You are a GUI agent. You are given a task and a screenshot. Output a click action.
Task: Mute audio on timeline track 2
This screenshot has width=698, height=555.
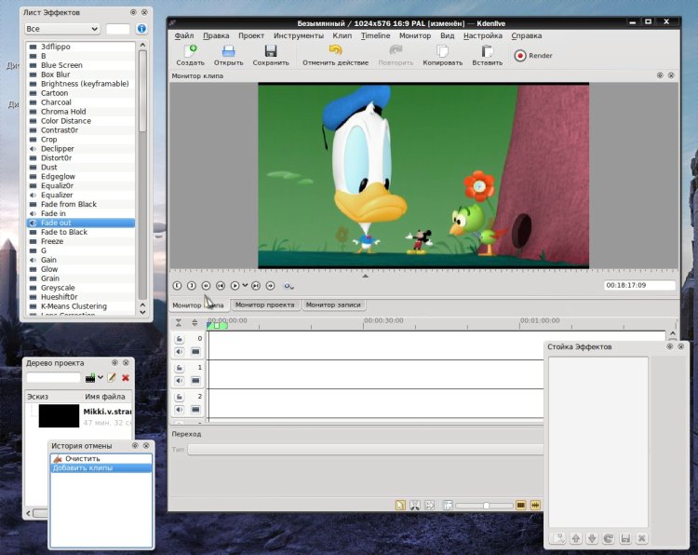tap(180, 410)
